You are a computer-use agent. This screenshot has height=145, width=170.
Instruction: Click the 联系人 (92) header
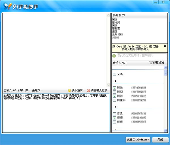click(x=120, y=63)
